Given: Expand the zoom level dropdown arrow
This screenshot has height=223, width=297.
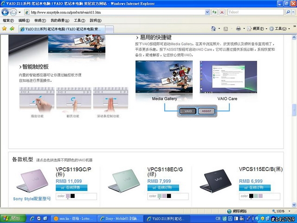Looking at the screenshot, I should [289, 211].
